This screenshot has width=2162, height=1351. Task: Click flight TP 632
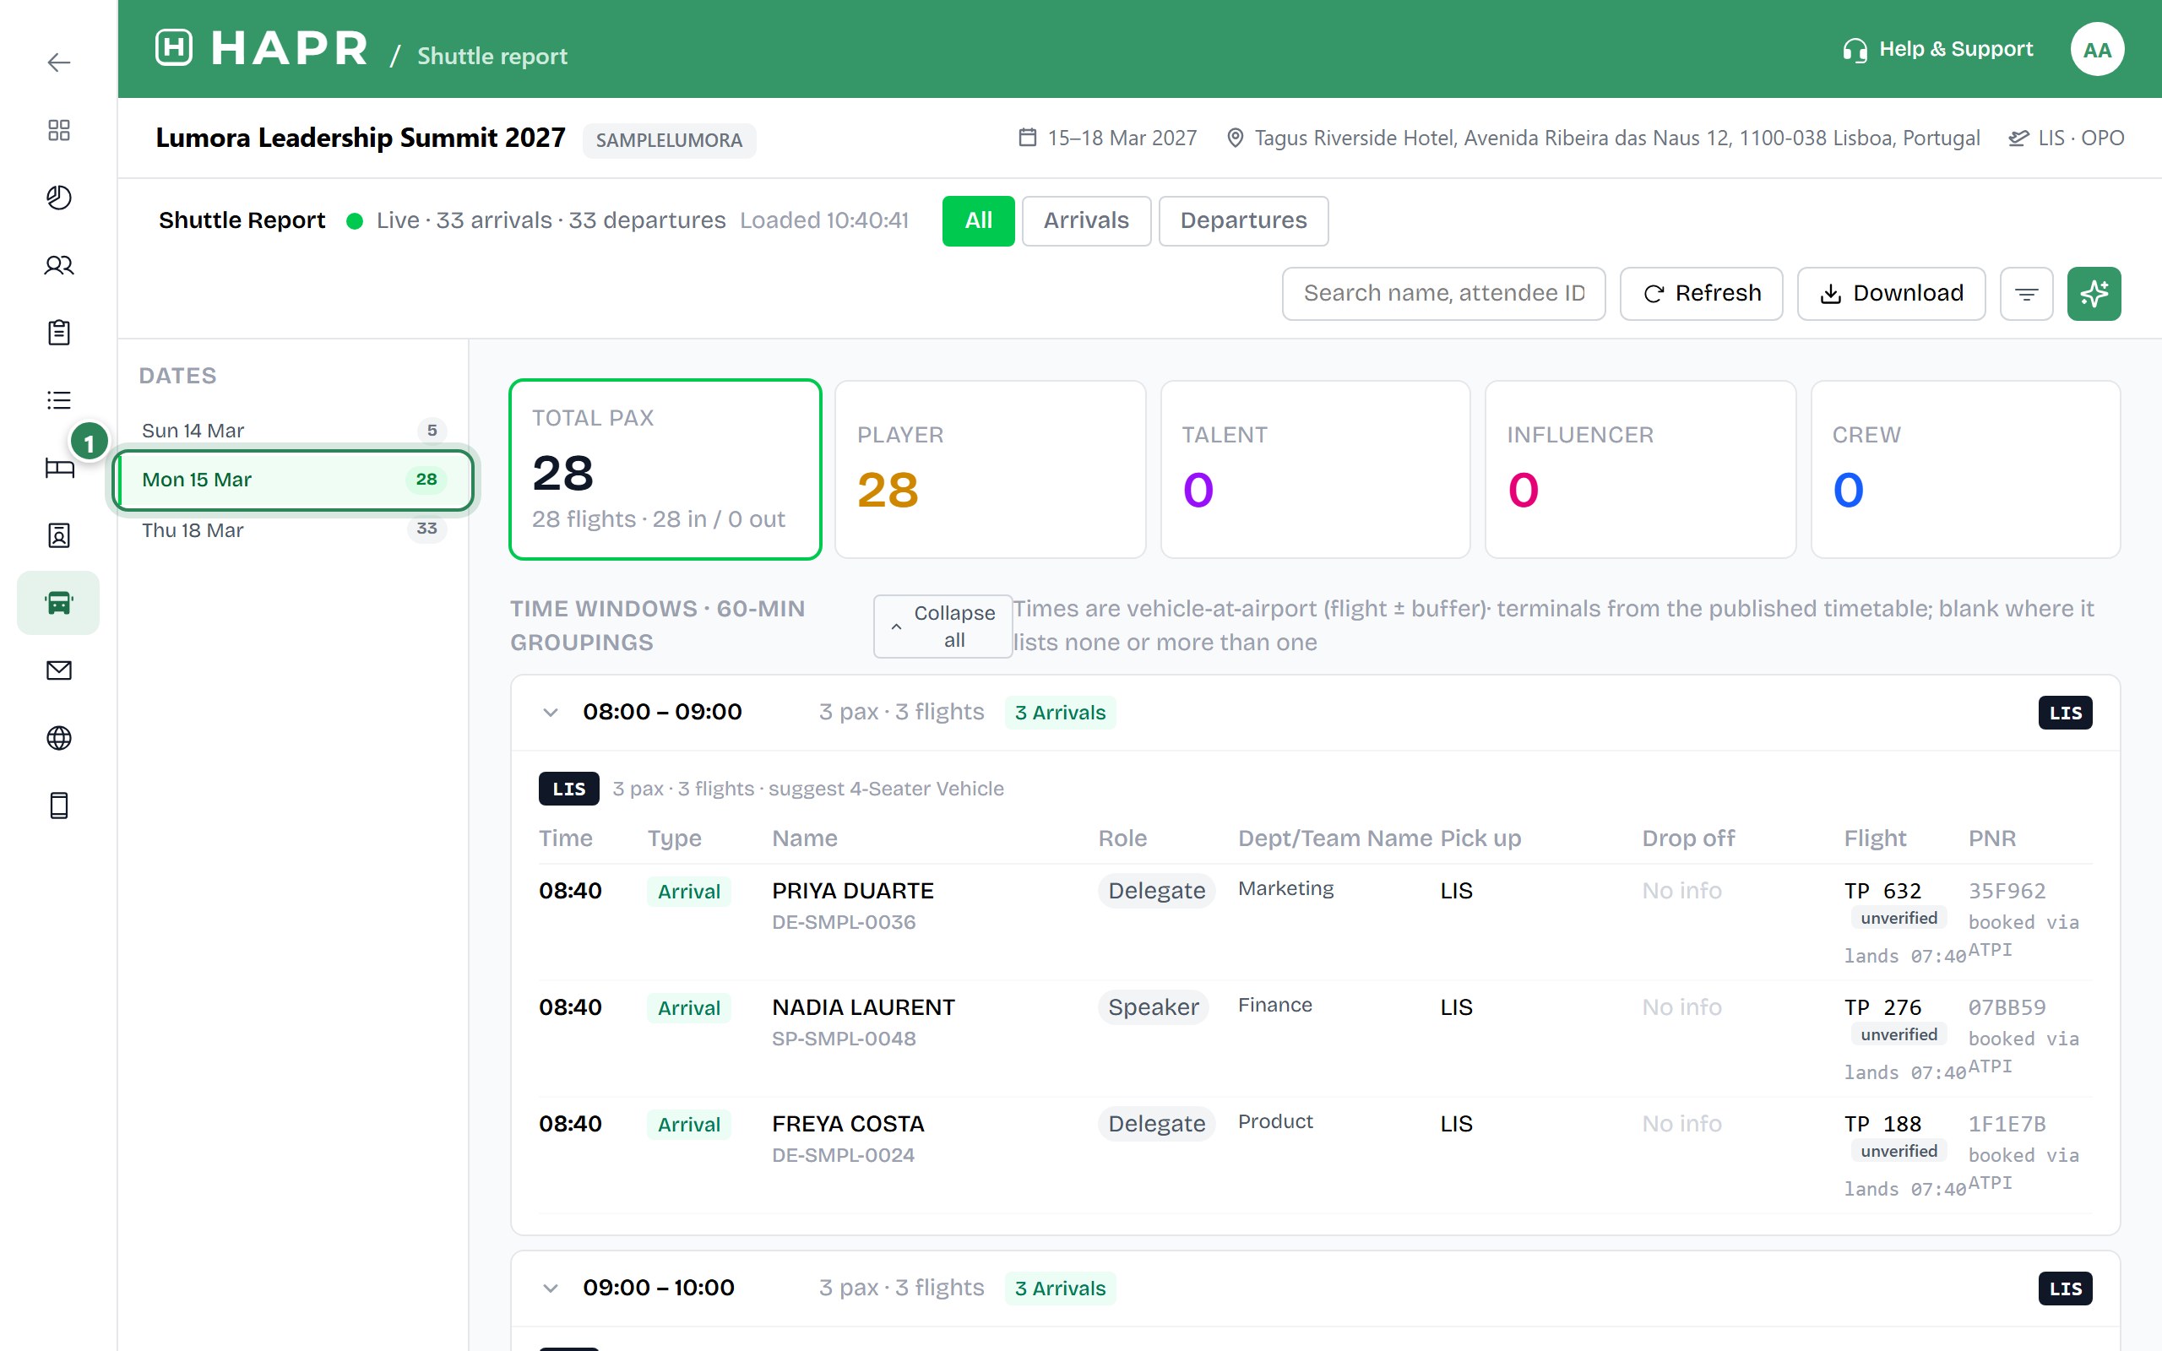pyautogui.click(x=1882, y=891)
